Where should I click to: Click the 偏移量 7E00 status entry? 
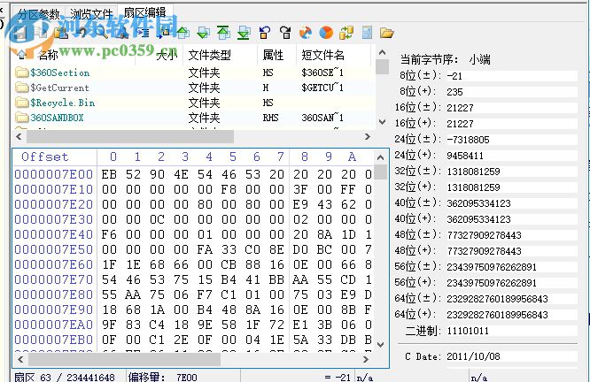pos(162,377)
